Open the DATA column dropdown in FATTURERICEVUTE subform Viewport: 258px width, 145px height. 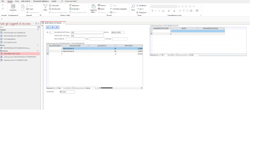197,28
